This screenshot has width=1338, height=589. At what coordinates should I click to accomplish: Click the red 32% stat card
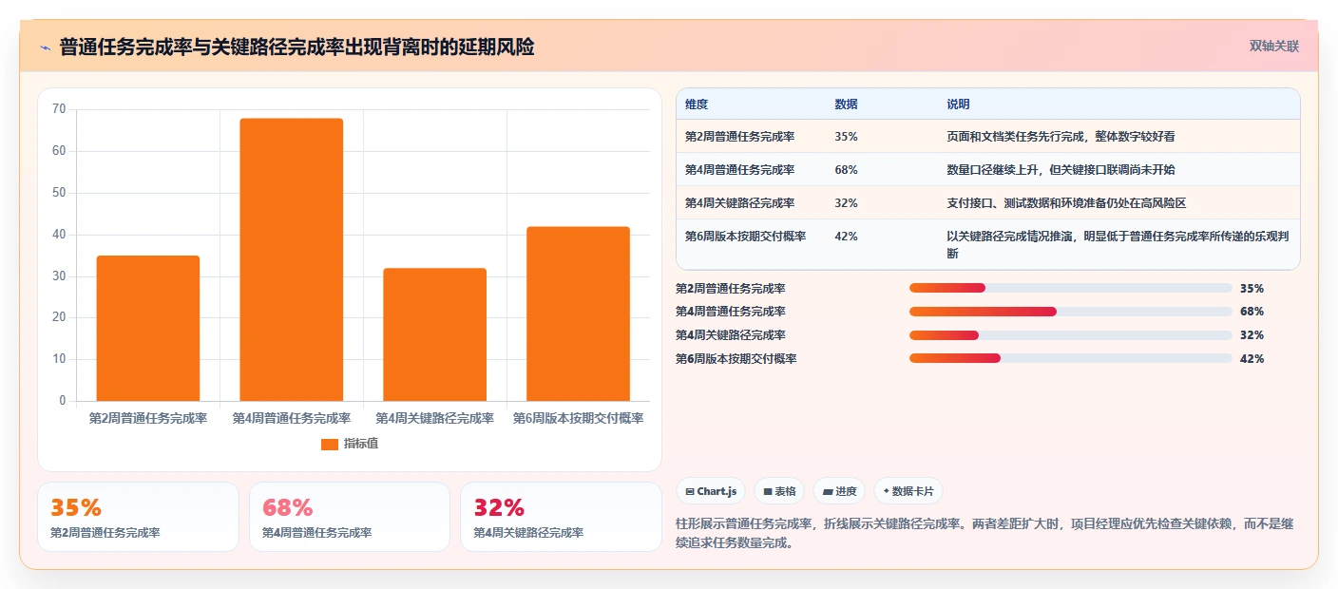pyautogui.click(x=561, y=517)
